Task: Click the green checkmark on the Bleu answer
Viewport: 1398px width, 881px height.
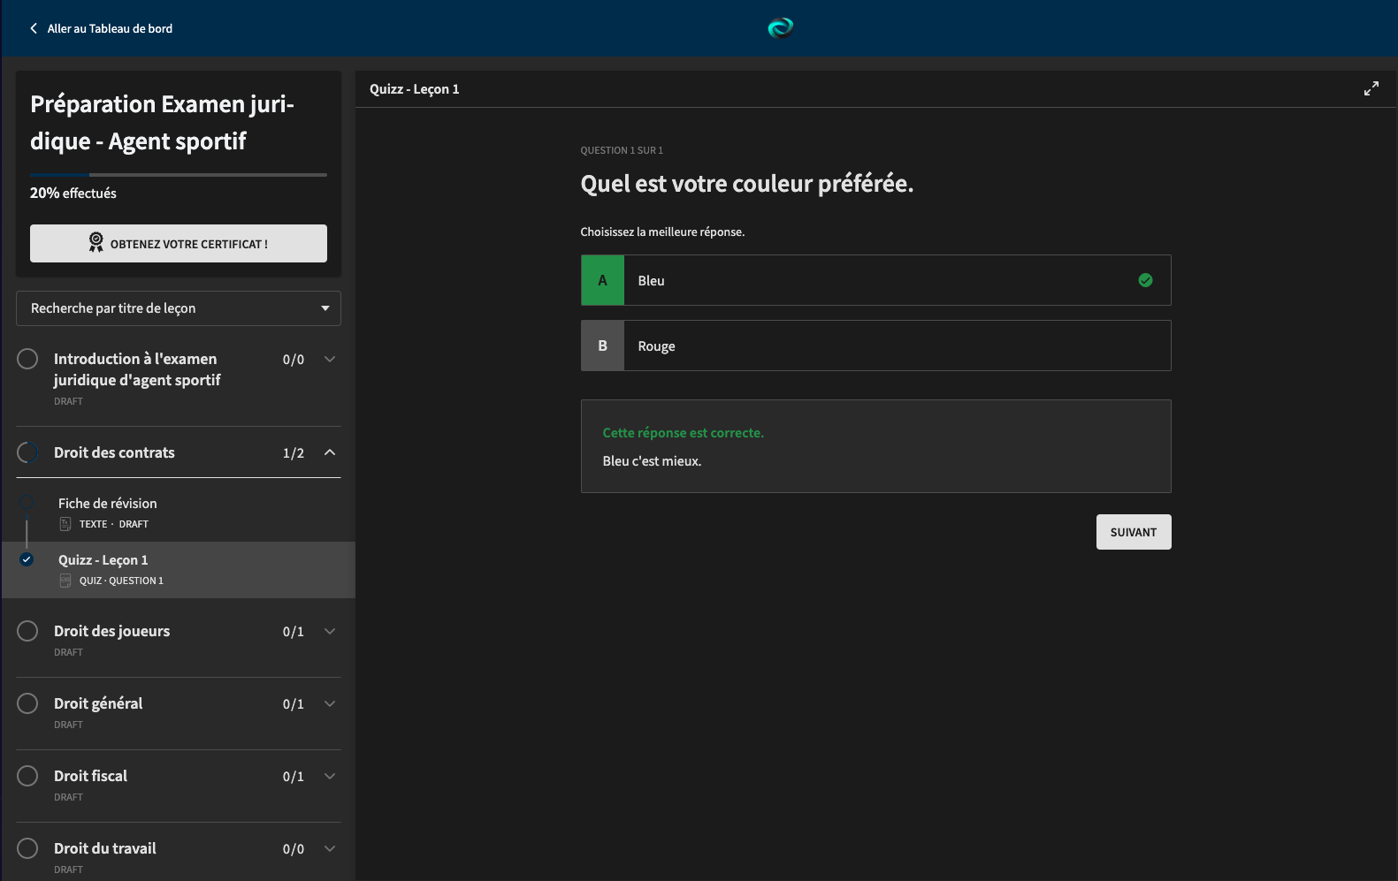Action: pyautogui.click(x=1145, y=280)
